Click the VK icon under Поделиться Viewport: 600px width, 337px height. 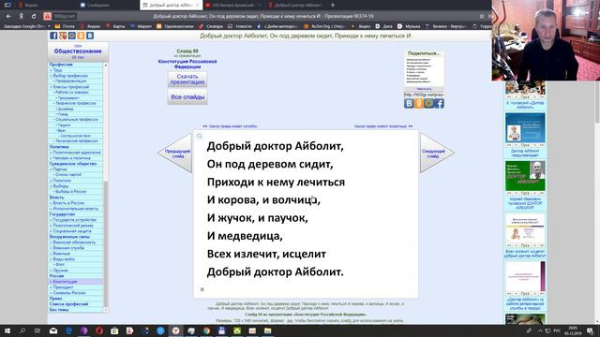tap(409, 104)
